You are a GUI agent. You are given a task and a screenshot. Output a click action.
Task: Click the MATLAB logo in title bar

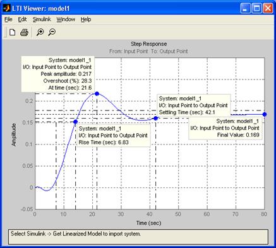(x=7, y=8)
